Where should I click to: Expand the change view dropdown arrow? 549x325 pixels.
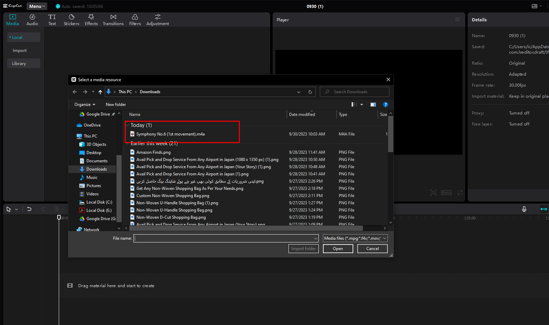pyautogui.click(x=361, y=104)
